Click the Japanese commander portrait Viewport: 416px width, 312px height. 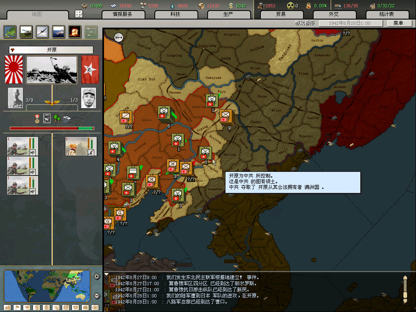15,98
